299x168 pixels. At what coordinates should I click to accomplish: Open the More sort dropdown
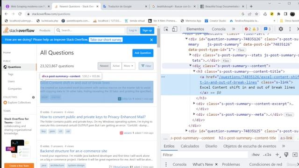pos(128,66)
